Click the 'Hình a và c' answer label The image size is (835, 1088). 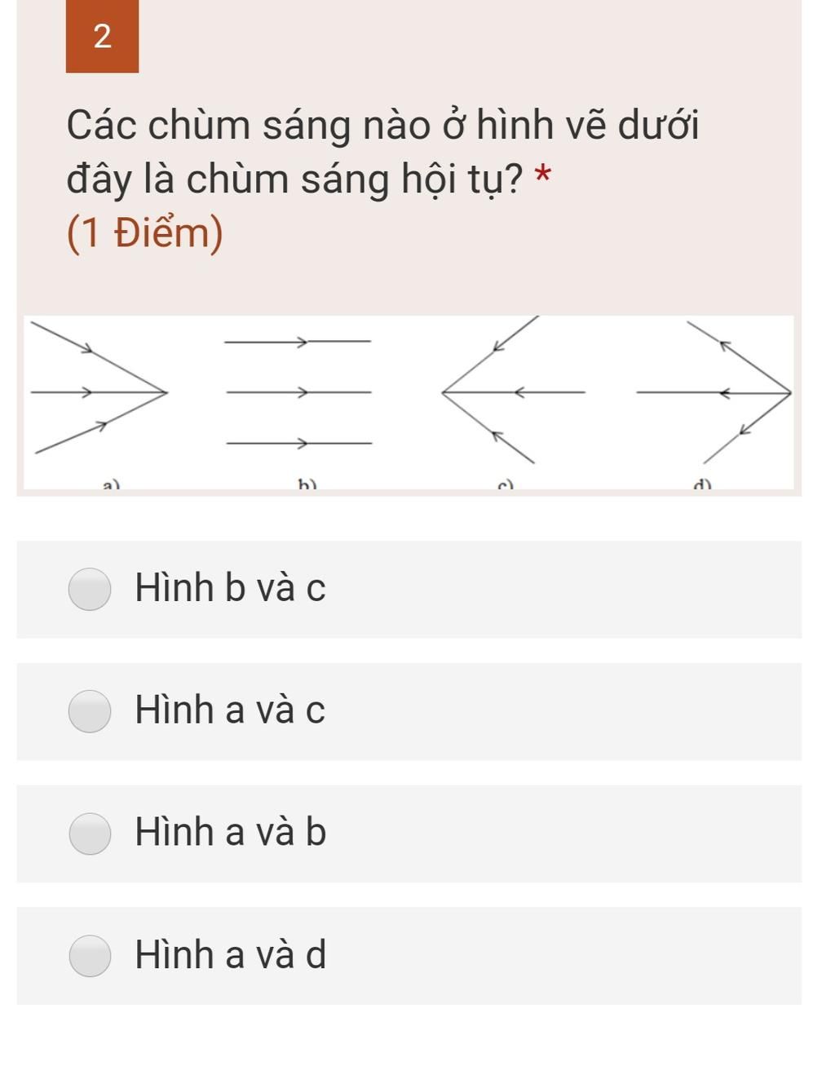click(230, 710)
